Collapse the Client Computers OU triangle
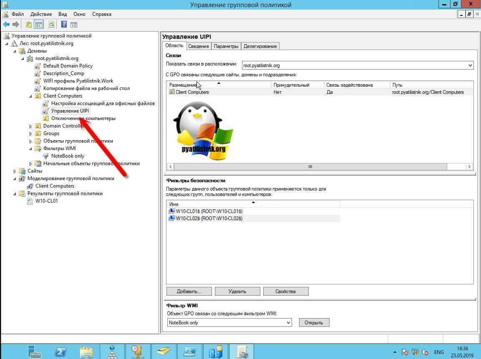Image resolution: width=481 pixels, height=359 pixels. [x=30, y=96]
